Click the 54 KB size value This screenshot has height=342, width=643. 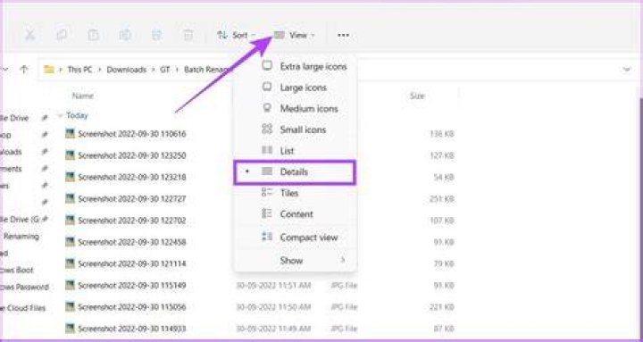pyautogui.click(x=444, y=178)
